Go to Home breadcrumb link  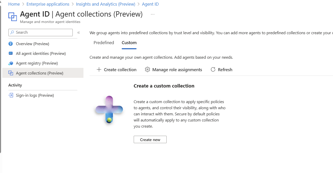14,4
